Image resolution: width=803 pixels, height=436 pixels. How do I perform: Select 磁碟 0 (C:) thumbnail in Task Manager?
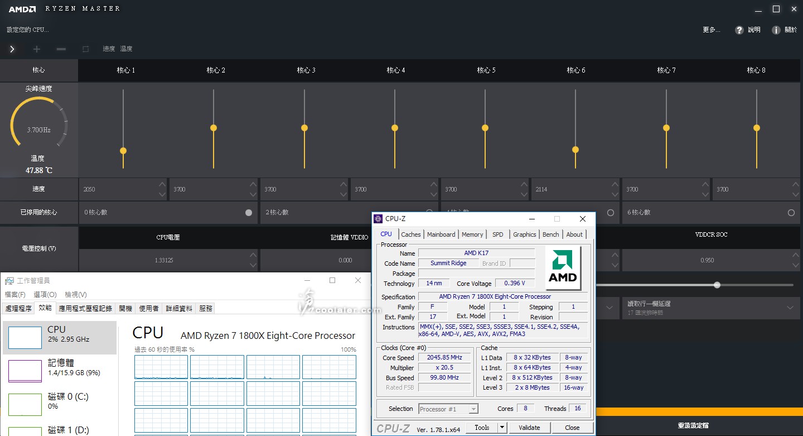pyautogui.click(x=25, y=405)
